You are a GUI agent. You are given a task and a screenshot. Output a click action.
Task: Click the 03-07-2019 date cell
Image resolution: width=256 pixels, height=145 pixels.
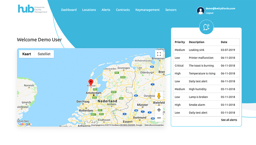click(228, 50)
